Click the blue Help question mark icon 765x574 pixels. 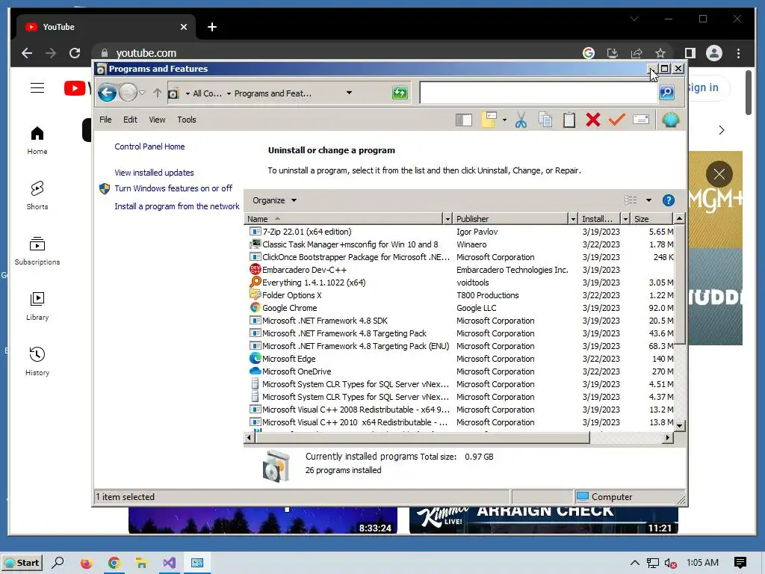click(669, 200)
